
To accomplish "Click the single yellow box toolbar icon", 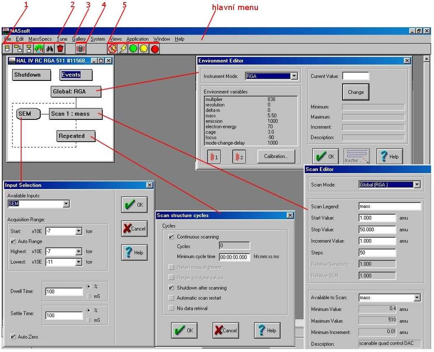I will 8,49.
